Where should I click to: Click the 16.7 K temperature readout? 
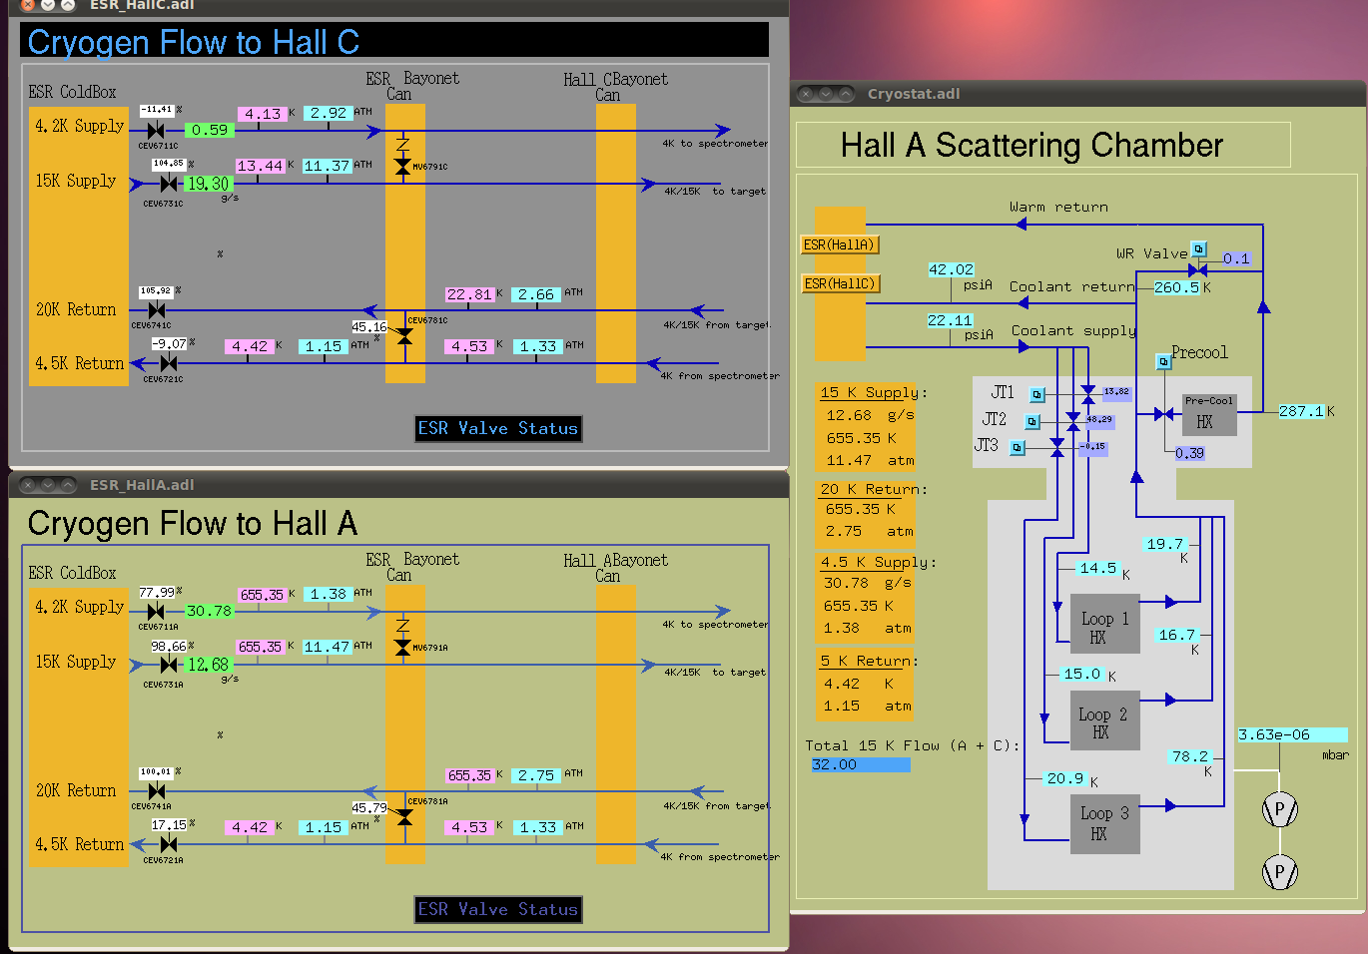coord(1176,635)
